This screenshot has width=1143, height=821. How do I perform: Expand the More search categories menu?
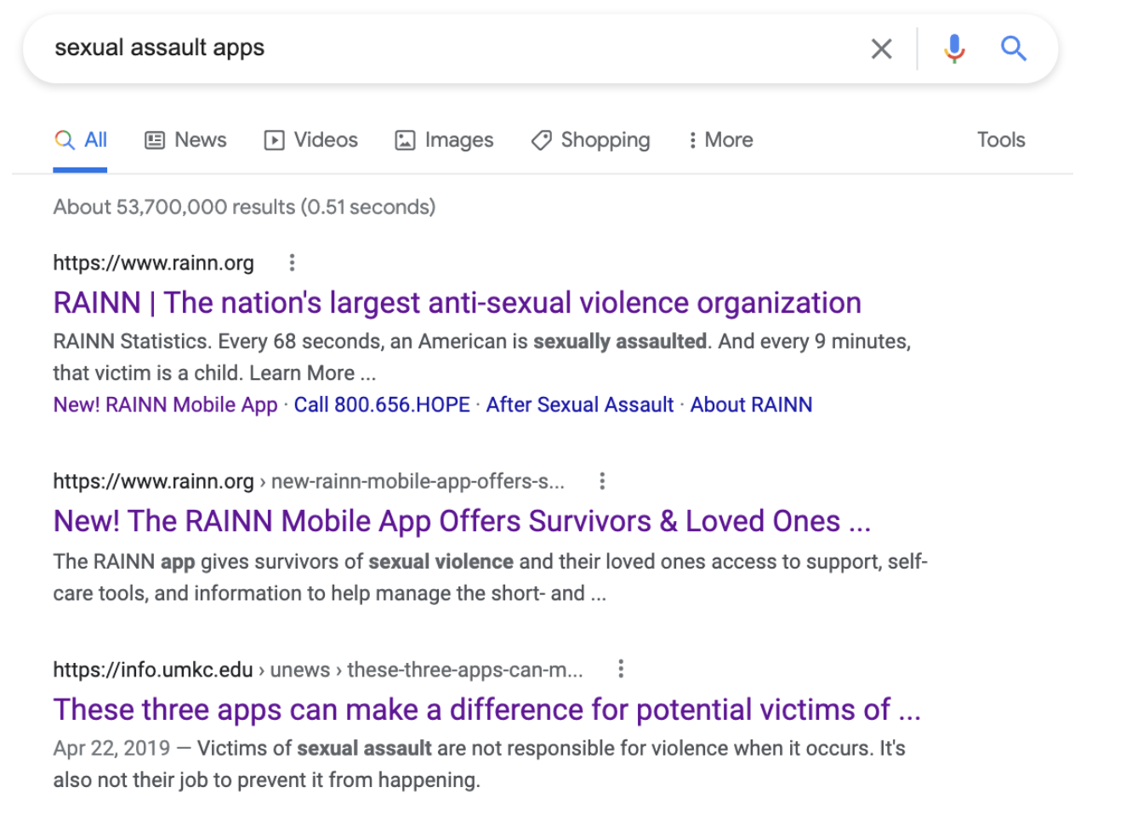(x=720, y=140)
